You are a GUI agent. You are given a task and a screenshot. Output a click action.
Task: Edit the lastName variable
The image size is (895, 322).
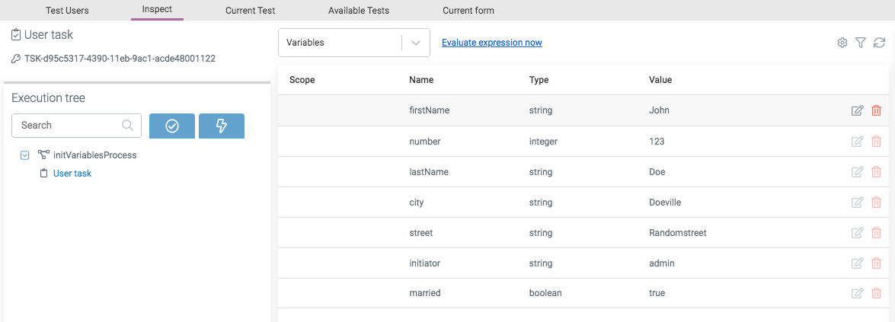[x=857, y=171]
